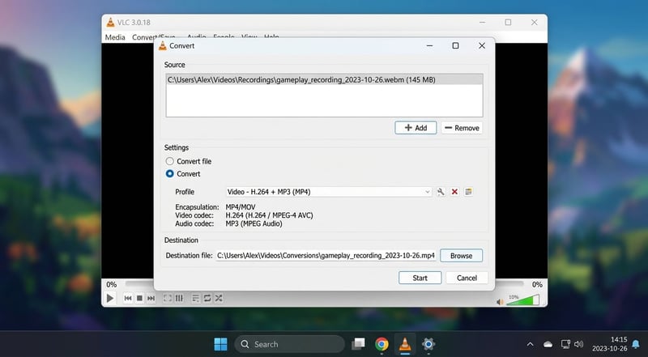Screen dimensions: 648x357
Task: Click the 'MP3 (MPEG Audio)' audio codec text
Action: tap(254, 223)
